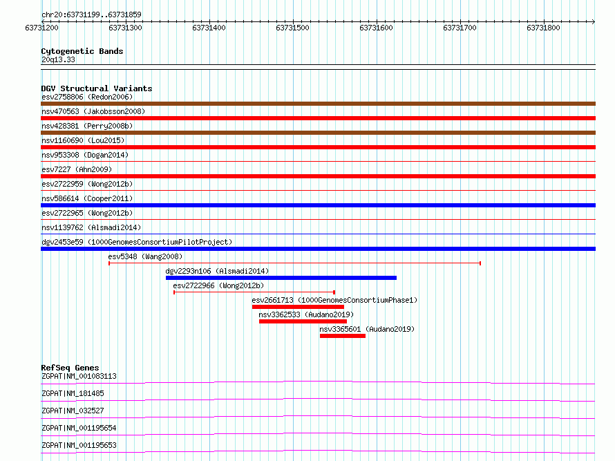Click the nsv1160690 (Lou2015) variant label
615x461 pixels.
point(83,140)
